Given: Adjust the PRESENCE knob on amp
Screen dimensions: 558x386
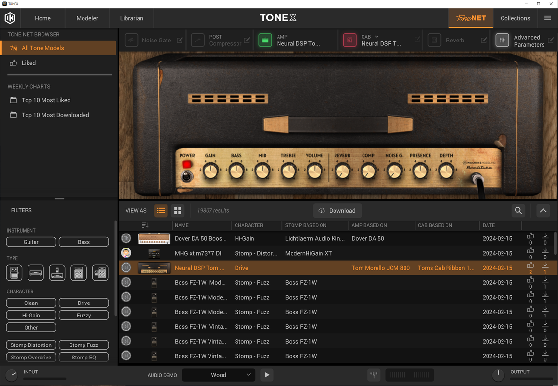Looking at the screenshot, I should (420, 171).
